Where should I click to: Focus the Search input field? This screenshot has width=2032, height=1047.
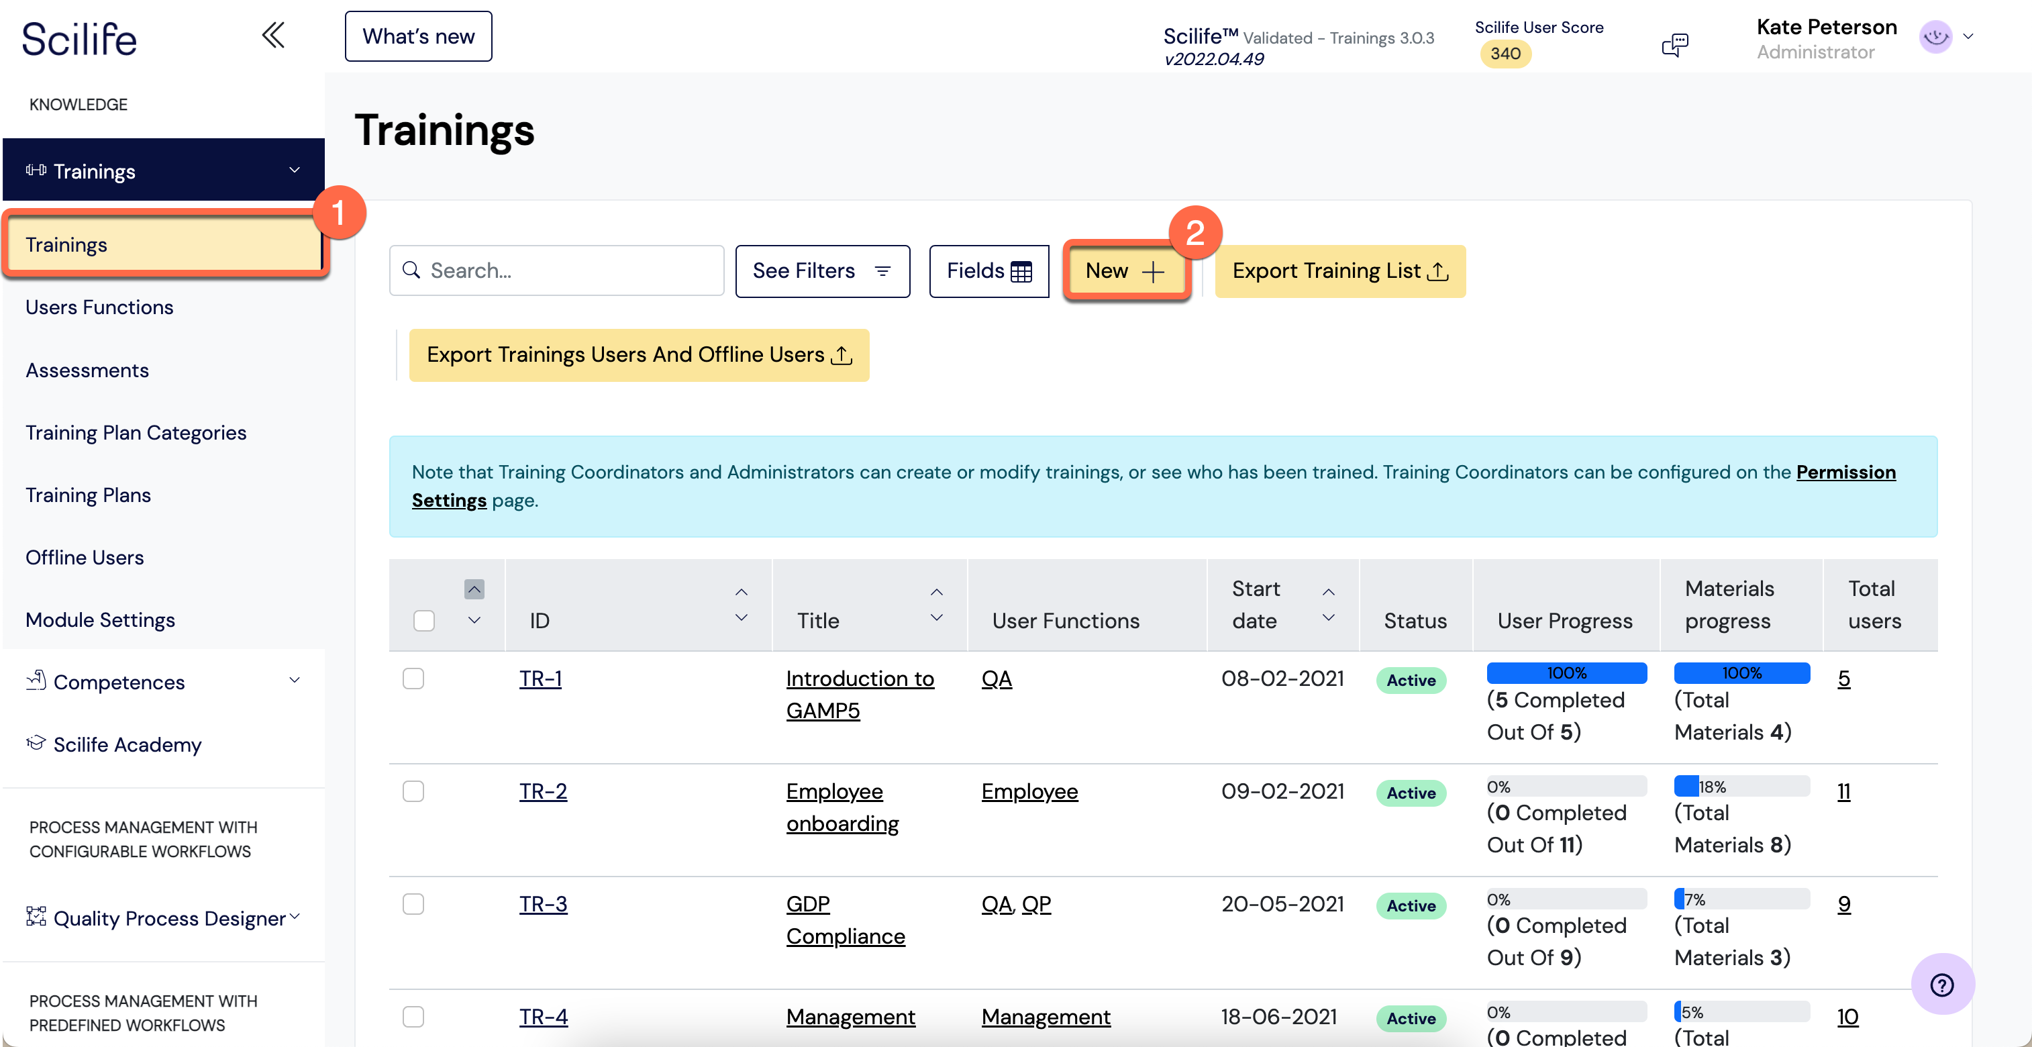point(556,270)
